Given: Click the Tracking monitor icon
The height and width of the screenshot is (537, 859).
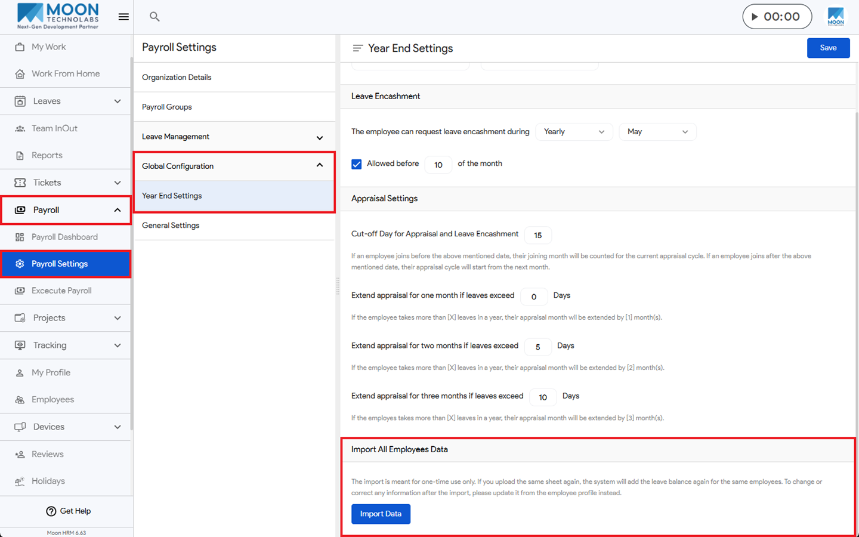Looking at the screenshot, I should (20, 345).
